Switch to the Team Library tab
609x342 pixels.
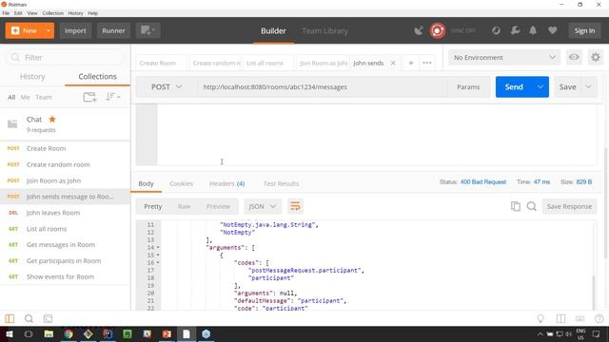[324, 31]
